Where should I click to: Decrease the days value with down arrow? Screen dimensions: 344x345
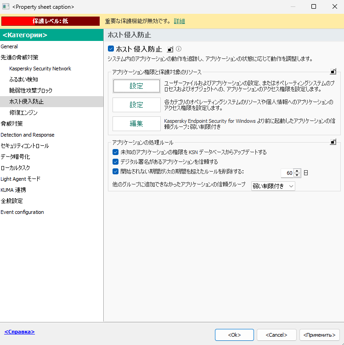pyautogui.click(x=297, y=175)
